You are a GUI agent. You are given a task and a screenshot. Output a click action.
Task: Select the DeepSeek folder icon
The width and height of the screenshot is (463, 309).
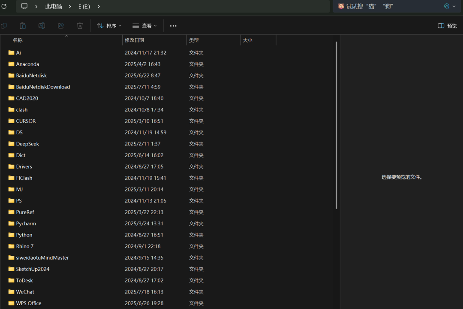point(11,144)
